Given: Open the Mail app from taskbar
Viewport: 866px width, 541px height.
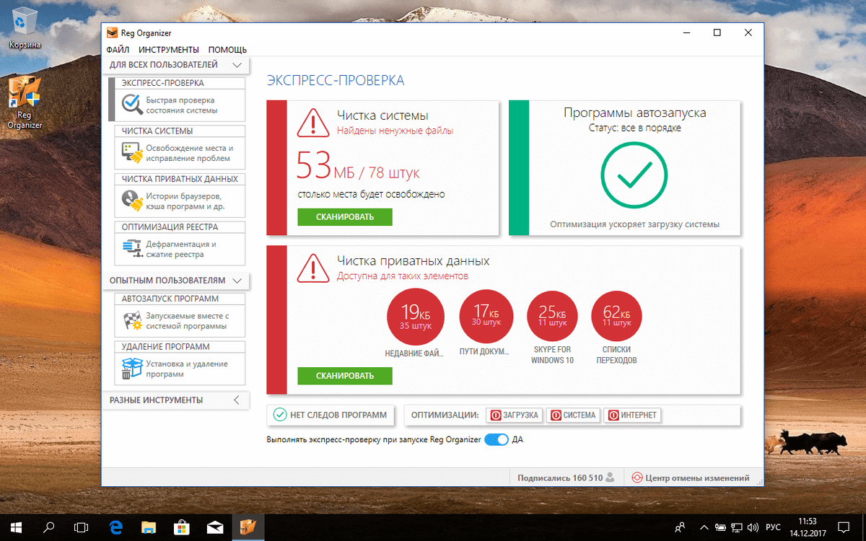Looking at the screenshot, I should pos(215,526).
